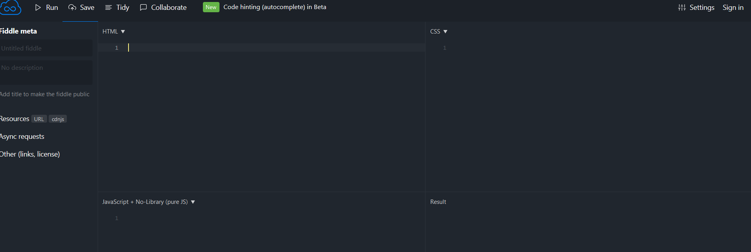751x252 pixels.
Task: Click the Save cloud upload icon
Action: tap(72, 7)
